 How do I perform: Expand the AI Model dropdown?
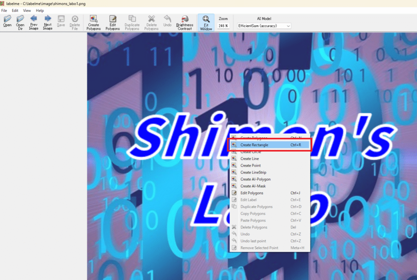tap(264, 26)
